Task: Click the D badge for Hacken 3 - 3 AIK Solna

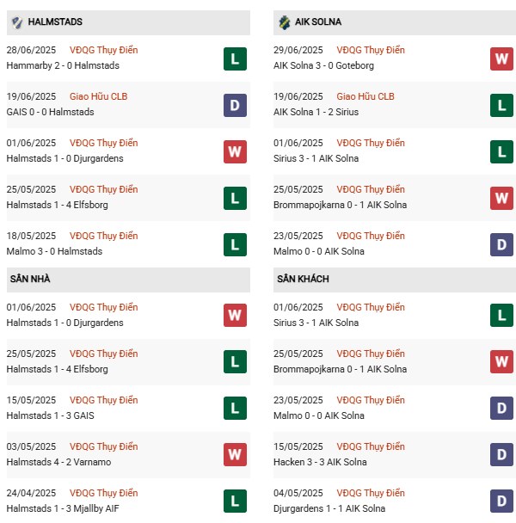Action: pos(501,455)
